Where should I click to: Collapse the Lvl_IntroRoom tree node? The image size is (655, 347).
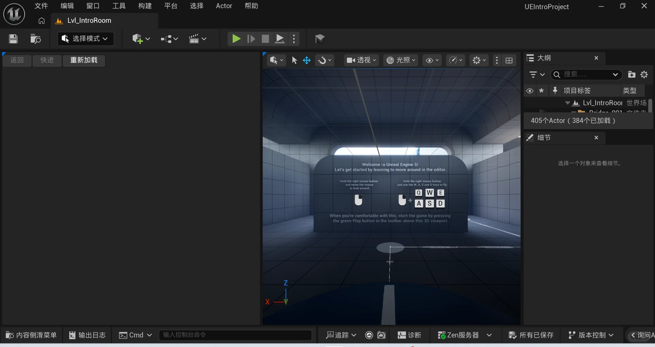pyautogui.click(x=567, y=103)
